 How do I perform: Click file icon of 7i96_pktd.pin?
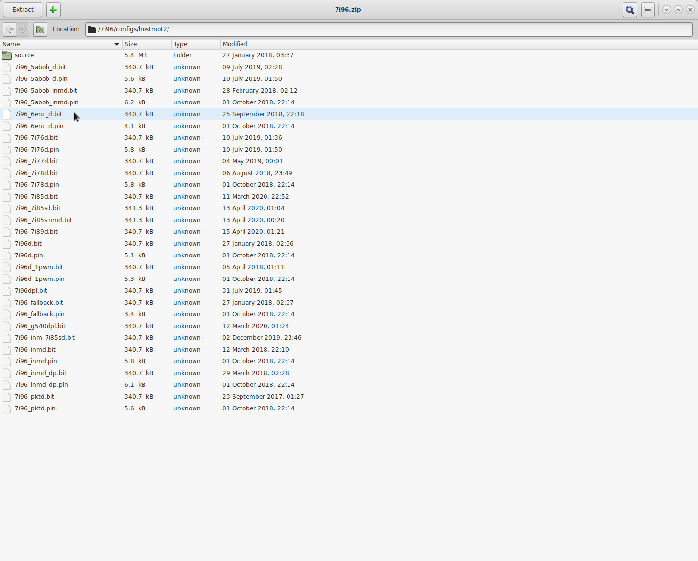7,408
